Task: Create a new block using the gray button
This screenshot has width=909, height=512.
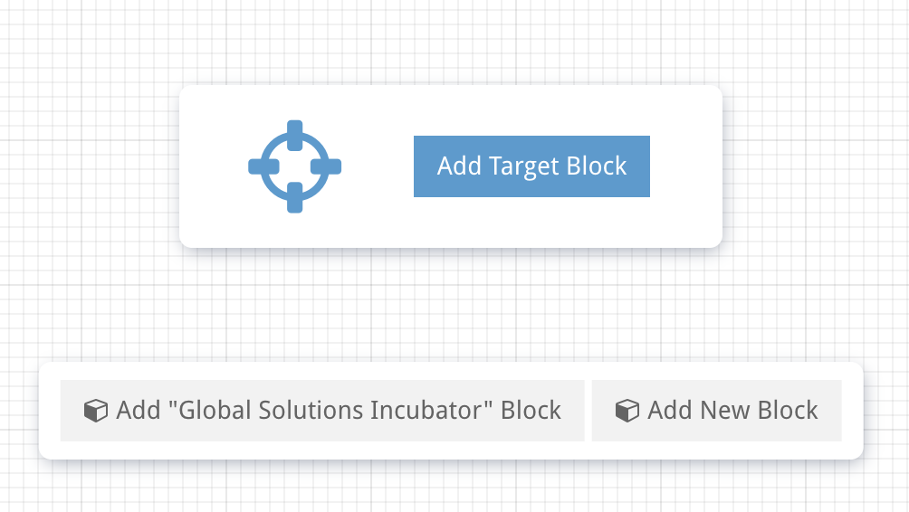Action: tap(716, 411)
